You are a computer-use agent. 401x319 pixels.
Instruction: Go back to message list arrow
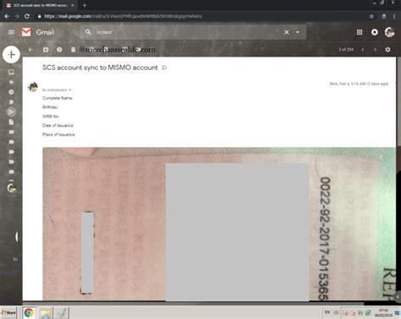(30, 50)
